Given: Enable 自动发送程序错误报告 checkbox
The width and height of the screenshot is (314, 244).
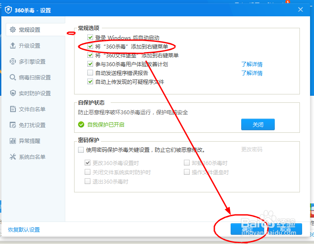Looking at the screenshot, I should (90, 72).
